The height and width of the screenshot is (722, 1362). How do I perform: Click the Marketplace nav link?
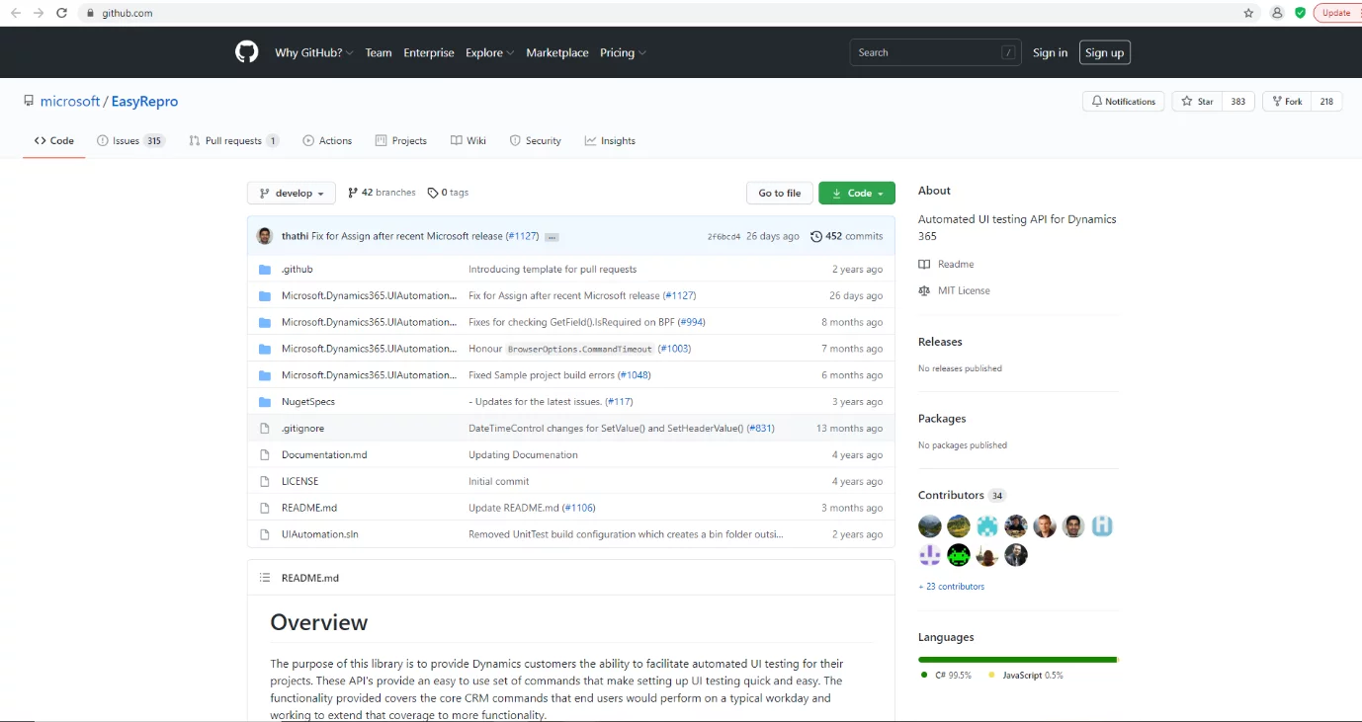(x=557, y=53)
